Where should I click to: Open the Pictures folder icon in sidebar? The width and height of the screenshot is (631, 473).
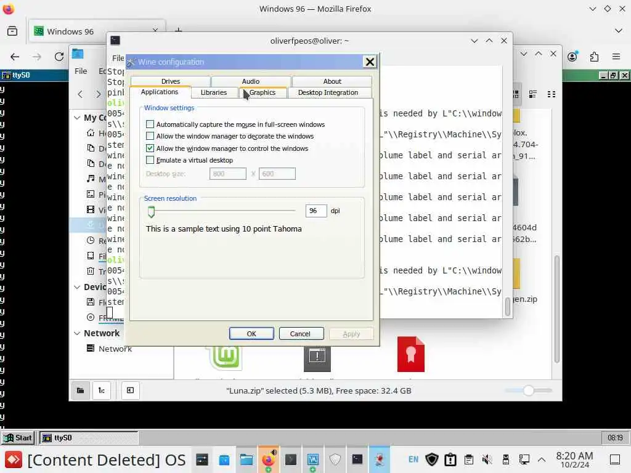[x=91, y=194]
